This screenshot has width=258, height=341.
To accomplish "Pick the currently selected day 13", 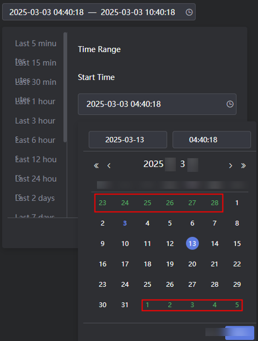I will tap(192, 244).
